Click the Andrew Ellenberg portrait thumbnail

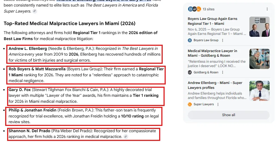coord(259,90)
